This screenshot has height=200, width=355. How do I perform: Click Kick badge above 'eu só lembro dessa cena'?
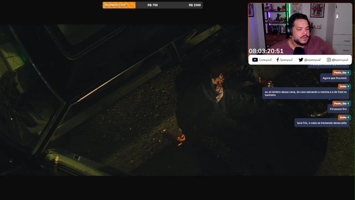click(x=348, y=86)
